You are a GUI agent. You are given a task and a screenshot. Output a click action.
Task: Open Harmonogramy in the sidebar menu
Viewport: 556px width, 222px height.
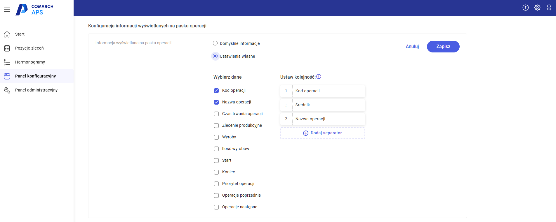(x=30, y=62)
